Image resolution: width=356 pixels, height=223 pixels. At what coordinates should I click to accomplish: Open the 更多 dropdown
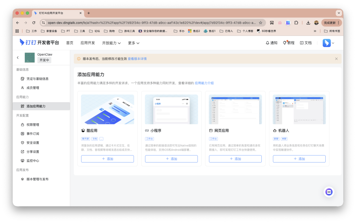pos(133,43)
